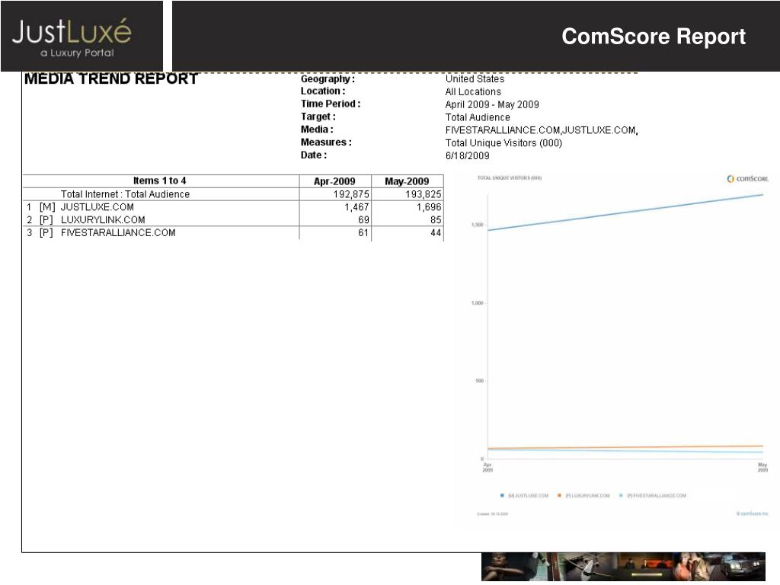This screenshot has width=780, height=585.
Task: Click the '1,696' cell for JUSTLUXE.COM
Action: [429, 207]
